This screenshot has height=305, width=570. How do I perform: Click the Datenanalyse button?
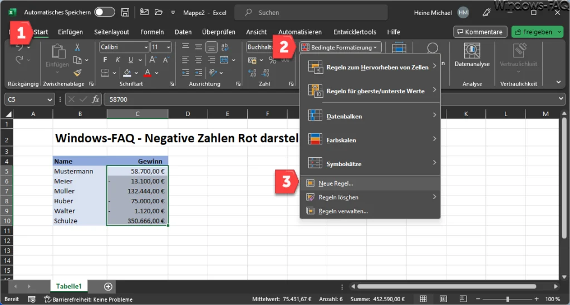(472, 55)
